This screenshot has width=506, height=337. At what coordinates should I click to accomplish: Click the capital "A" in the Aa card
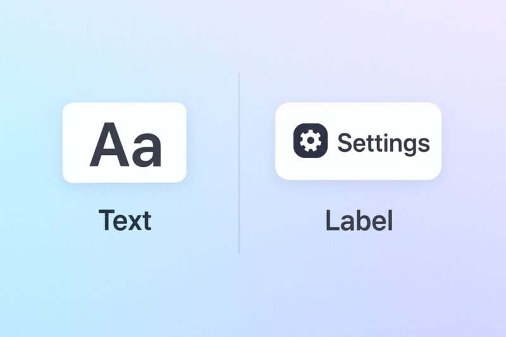click(x=108, y=145)
